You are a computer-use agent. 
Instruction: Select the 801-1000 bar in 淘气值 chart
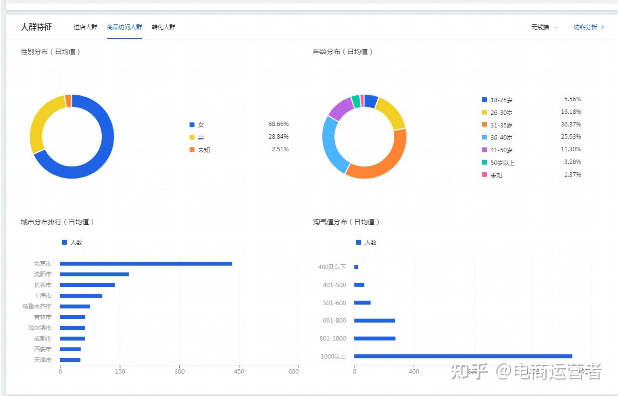pyautogui.click(x=375, y=339)
